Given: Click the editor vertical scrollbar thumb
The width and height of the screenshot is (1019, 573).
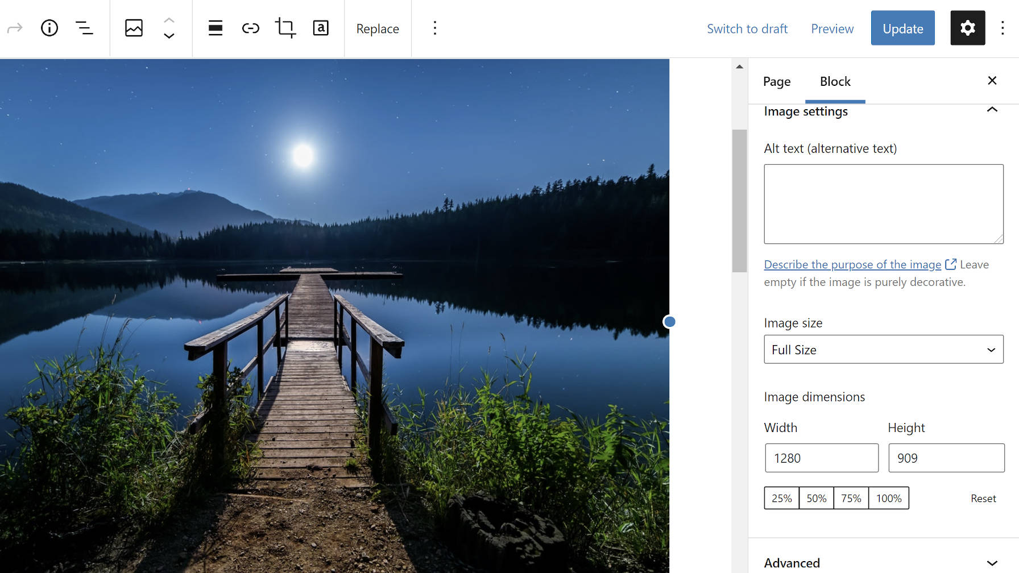Looking at the screenshot, I should coord(739,201).
